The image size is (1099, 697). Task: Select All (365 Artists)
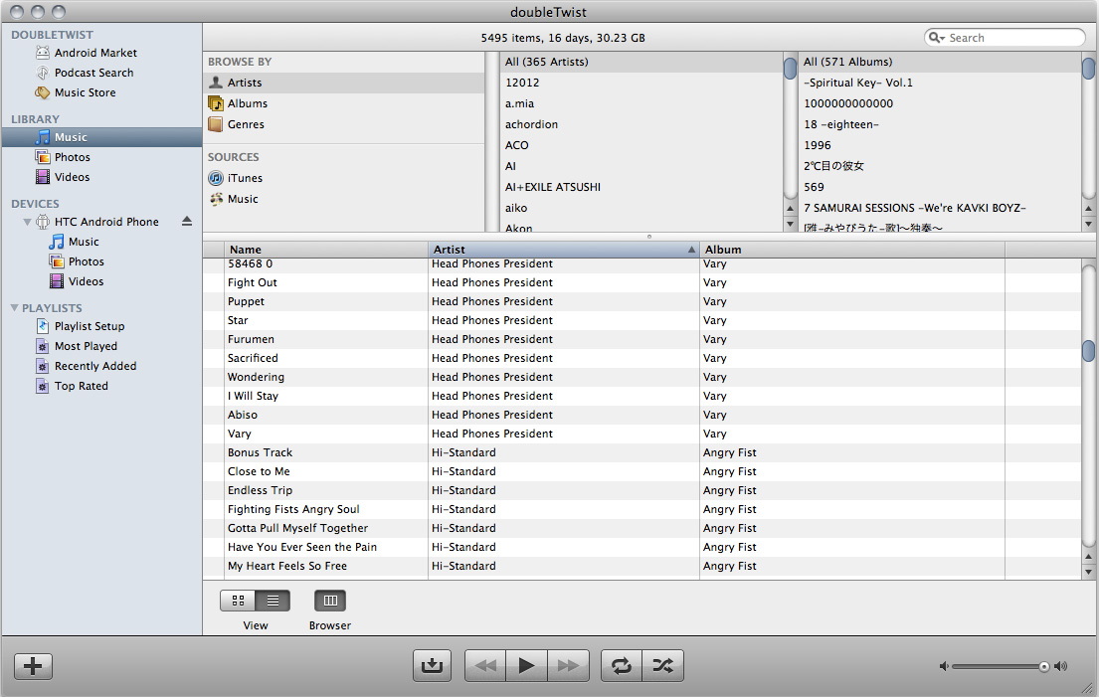(641, 62)
